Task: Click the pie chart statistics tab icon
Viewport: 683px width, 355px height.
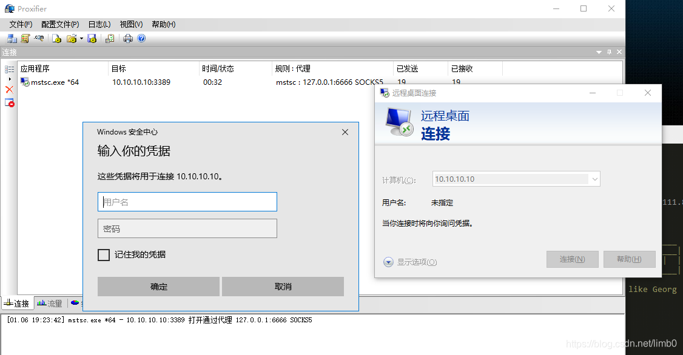Action: pos(75,303)
